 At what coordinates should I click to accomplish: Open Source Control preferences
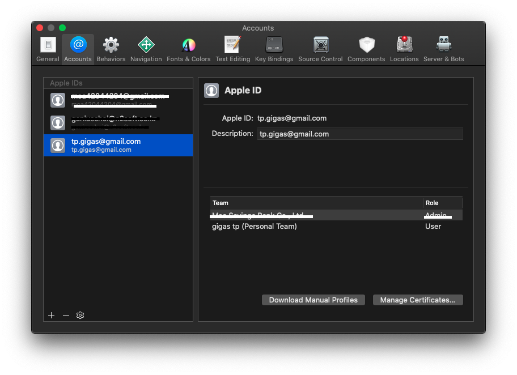[320, 49]
